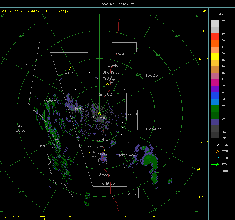Click the white plus marker west of Drumheller

(x=148, y=105)
